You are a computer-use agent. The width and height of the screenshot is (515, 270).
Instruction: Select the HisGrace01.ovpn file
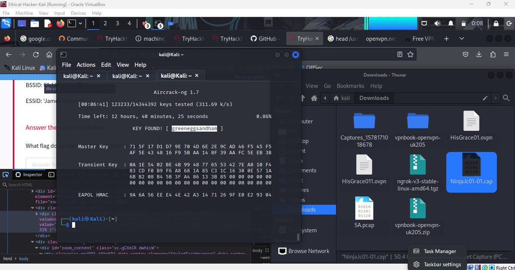pos(471,126)
